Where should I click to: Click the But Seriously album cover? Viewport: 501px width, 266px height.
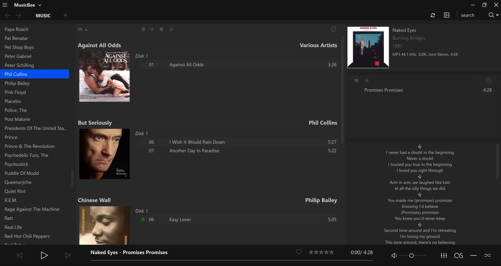coord(105,154)
